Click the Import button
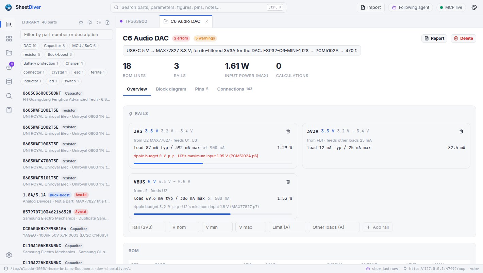This screenshot has width=483, height=273. 371,7
